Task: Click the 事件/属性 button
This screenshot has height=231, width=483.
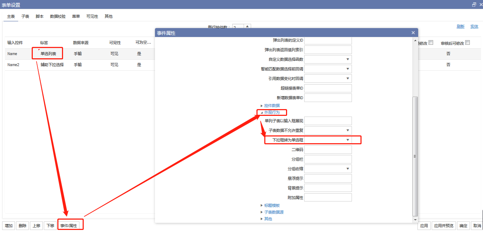Action: coord(68,226)
